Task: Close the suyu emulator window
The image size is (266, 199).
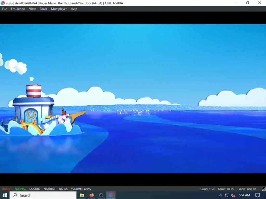Action: pos(260,3)
